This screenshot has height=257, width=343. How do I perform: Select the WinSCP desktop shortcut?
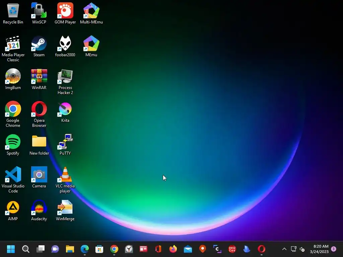coord(39,13)
